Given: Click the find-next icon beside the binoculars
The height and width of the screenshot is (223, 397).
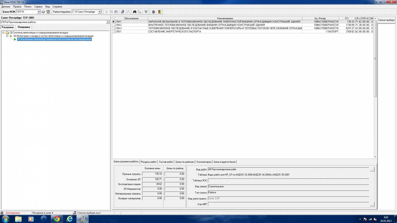Looking at the screenshot, I should coord(139,12).
